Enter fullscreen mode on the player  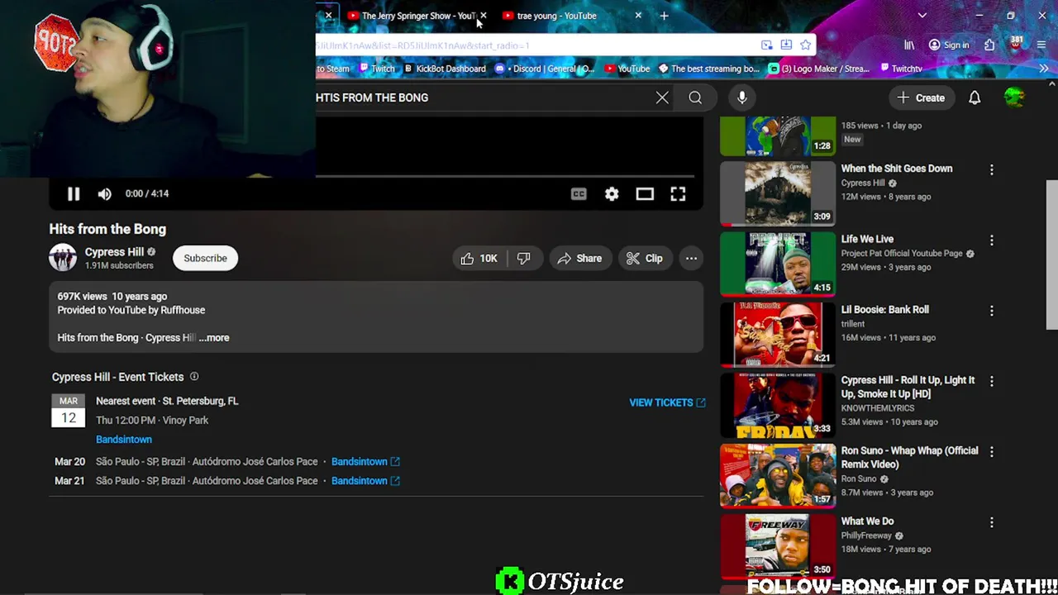[678, 193]
